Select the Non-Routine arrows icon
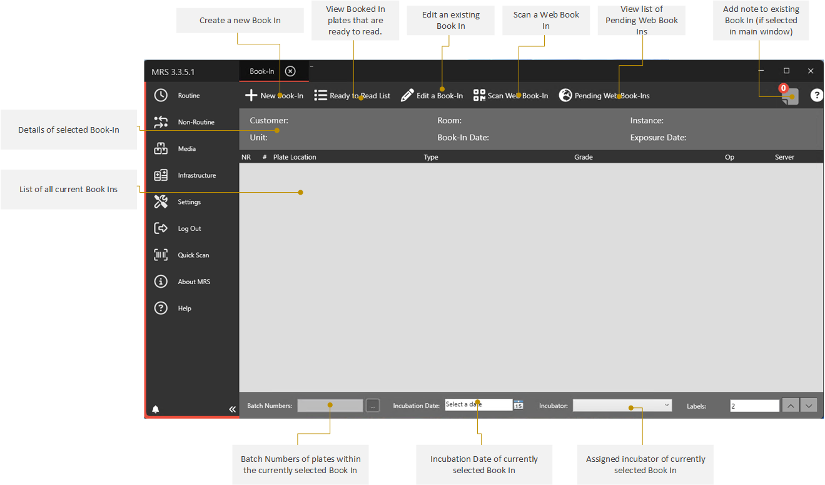This screenshot has width=825, height=485. point(161,122)
